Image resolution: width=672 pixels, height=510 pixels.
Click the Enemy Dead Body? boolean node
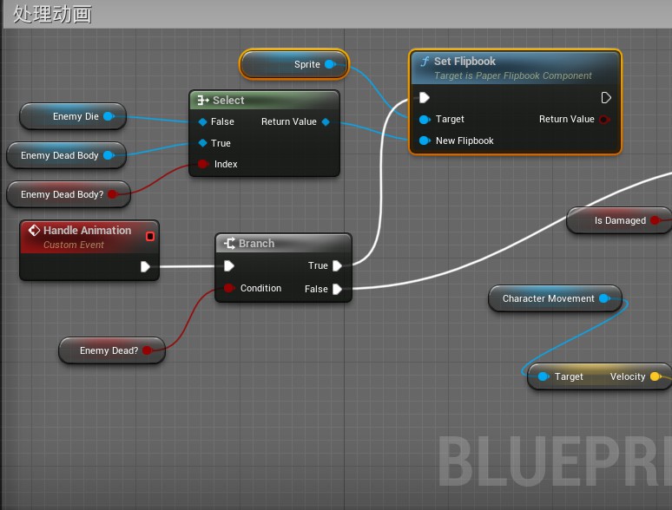tap(61, 194)
